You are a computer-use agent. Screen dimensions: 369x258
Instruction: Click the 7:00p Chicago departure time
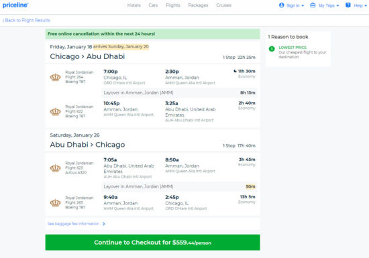point(111,72)
